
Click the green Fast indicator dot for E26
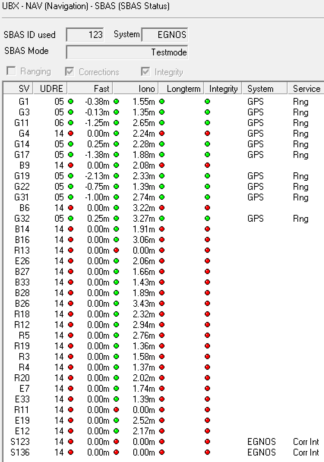(x=116, y=261)
